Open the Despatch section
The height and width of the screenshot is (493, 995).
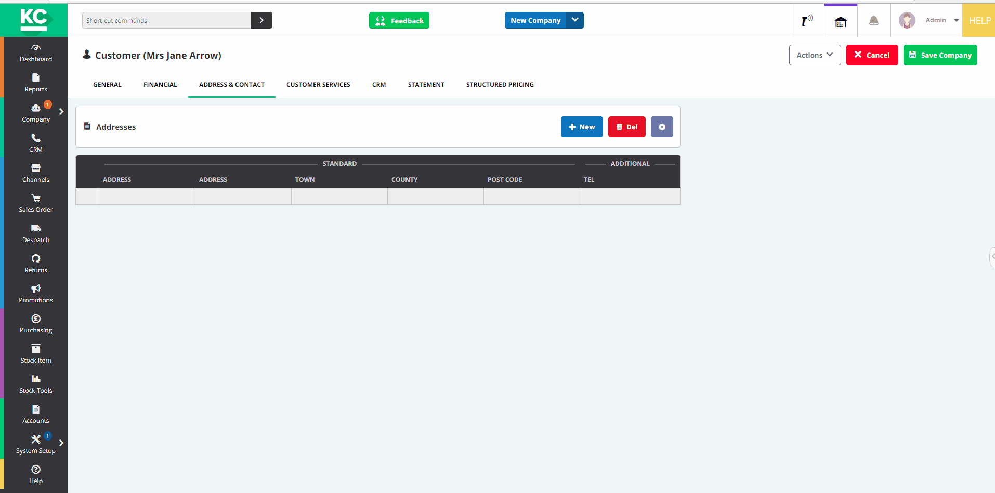(35, 232)
